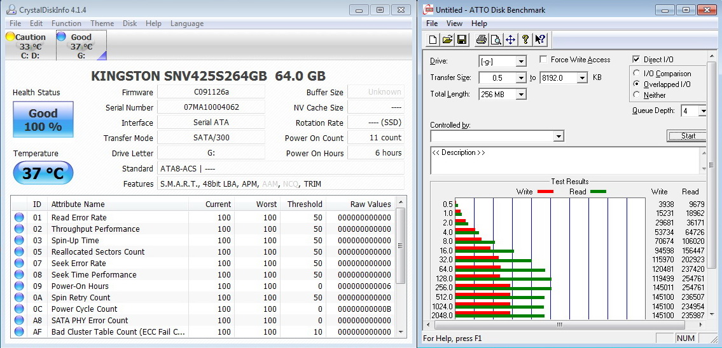
Task: Open Print Preview via magnifier page icon
Action: (496, 40)
